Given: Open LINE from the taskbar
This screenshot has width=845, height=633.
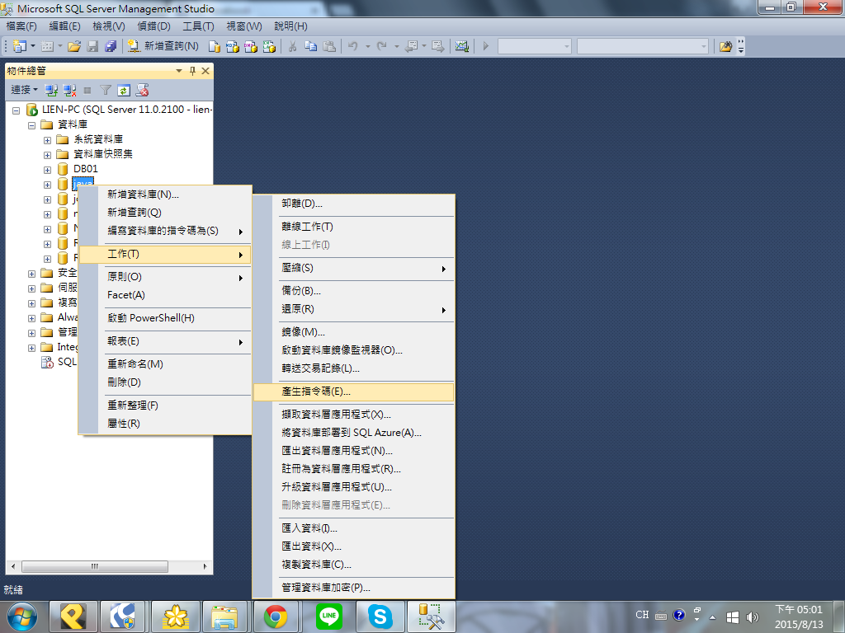Looking at the screenshot, I should click(328, 617).
